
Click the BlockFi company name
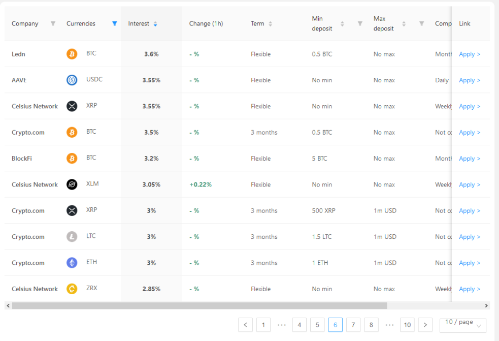click(22, 159)
